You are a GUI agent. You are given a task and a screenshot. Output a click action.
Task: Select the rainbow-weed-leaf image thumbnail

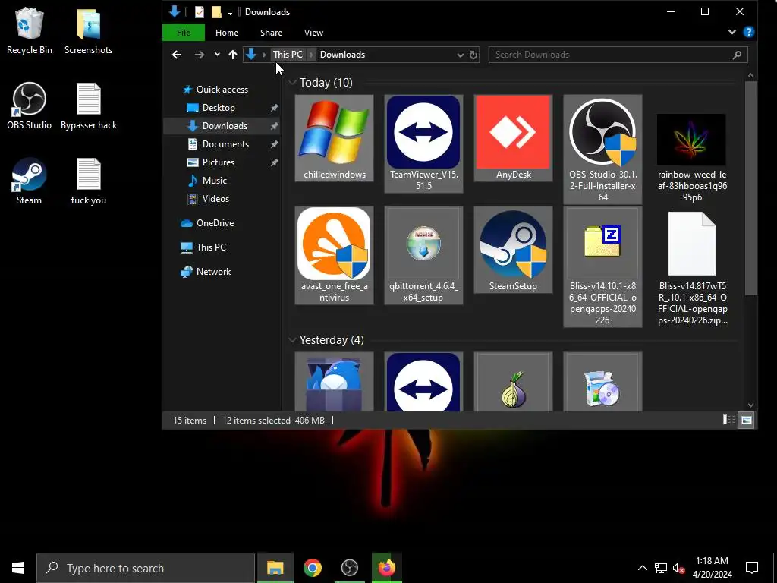click(x=692, y=140)
